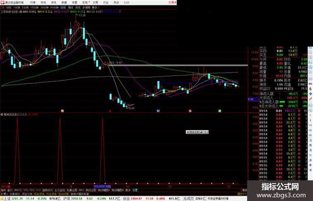The height and width of the screenshot is (201, 313).
Task: Click the 2022/09/15 date marker on timeline
Action: tap(102, 186)
